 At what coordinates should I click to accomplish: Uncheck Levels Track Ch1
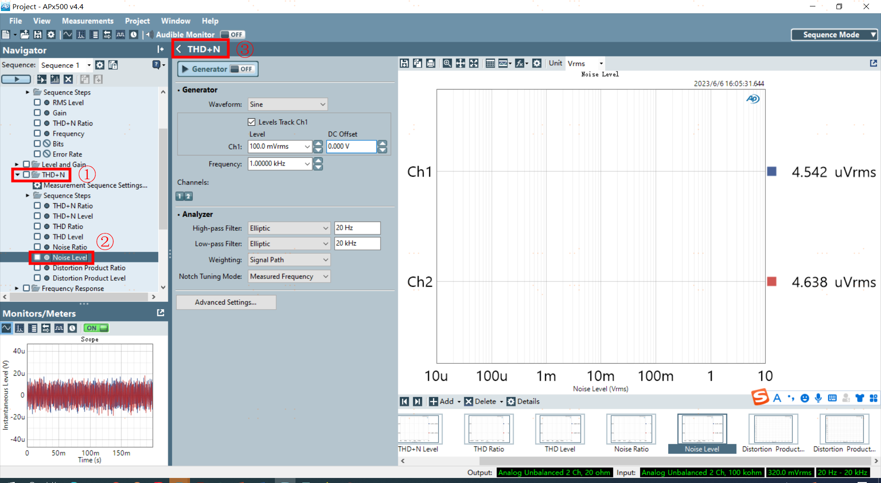click(251, 122)
